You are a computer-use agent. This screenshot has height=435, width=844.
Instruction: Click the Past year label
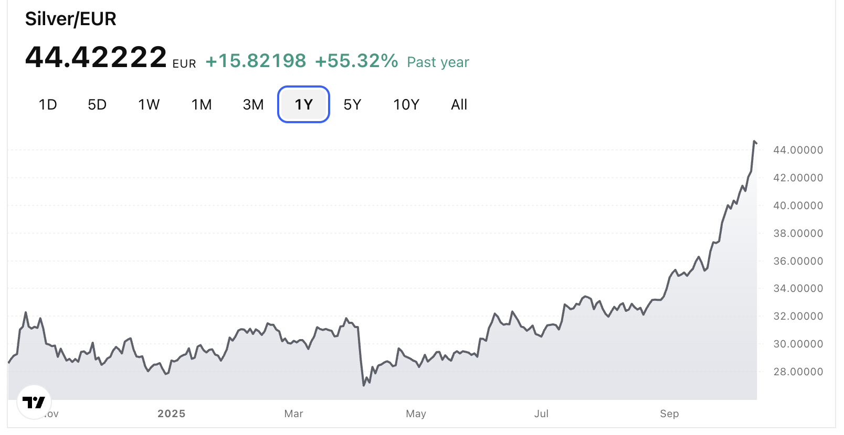438,62
